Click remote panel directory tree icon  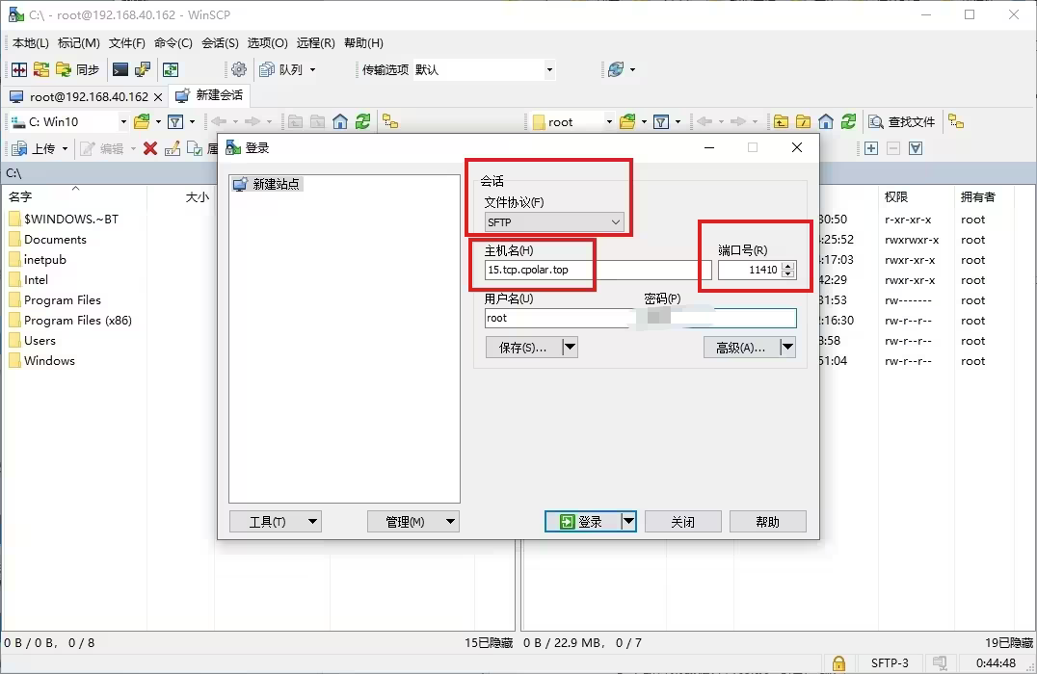click(x=956, y=121)
